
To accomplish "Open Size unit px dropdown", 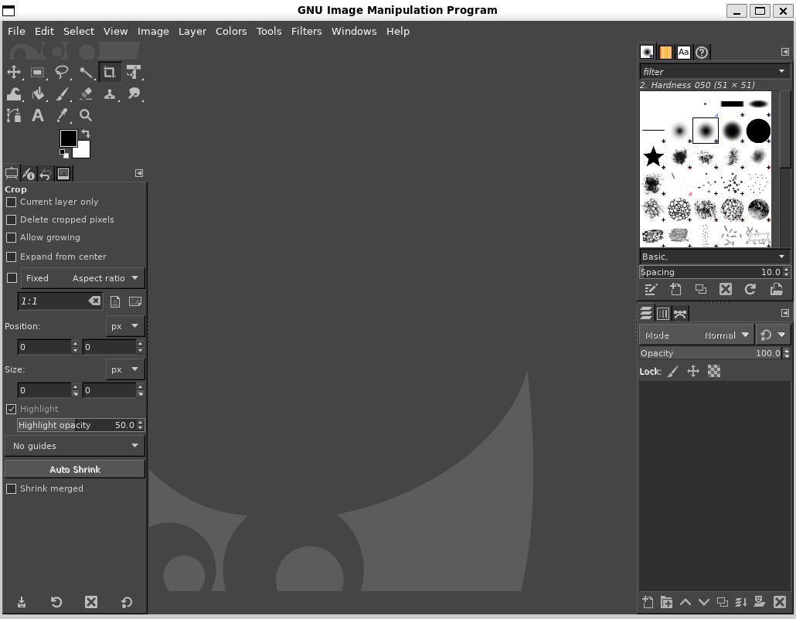I will pyautogui.click(x=125, y=369).
